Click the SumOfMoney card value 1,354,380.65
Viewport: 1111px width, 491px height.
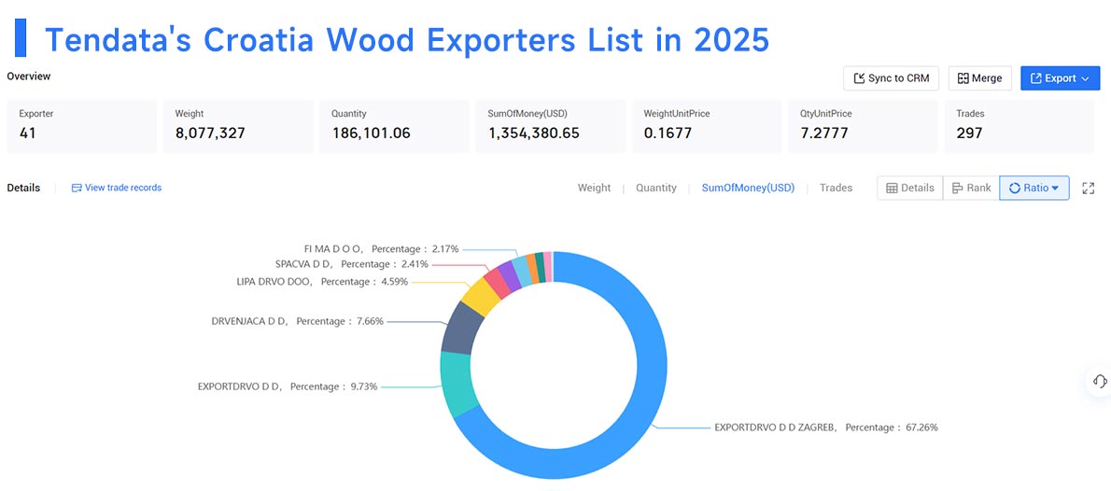[x=533, y=133]
